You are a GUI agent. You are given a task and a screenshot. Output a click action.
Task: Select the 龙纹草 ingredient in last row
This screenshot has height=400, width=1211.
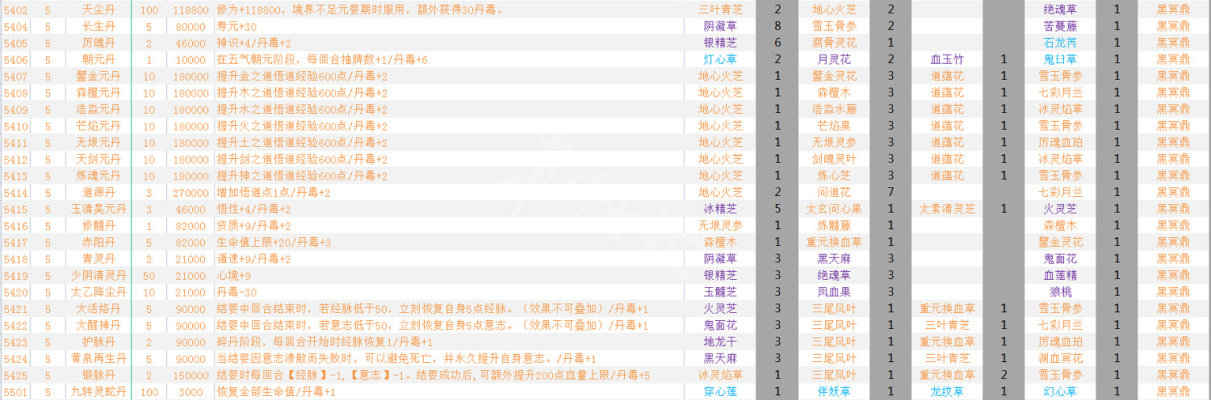947,392
